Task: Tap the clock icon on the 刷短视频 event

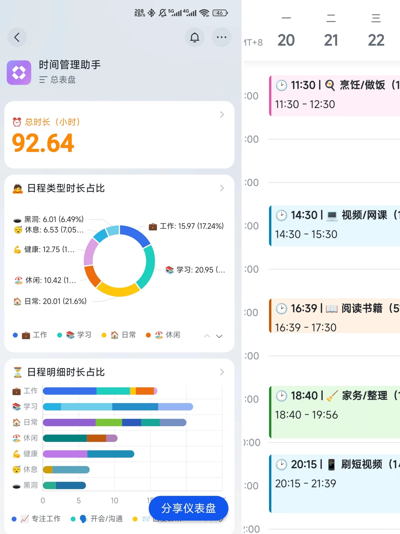Action: 281,464
